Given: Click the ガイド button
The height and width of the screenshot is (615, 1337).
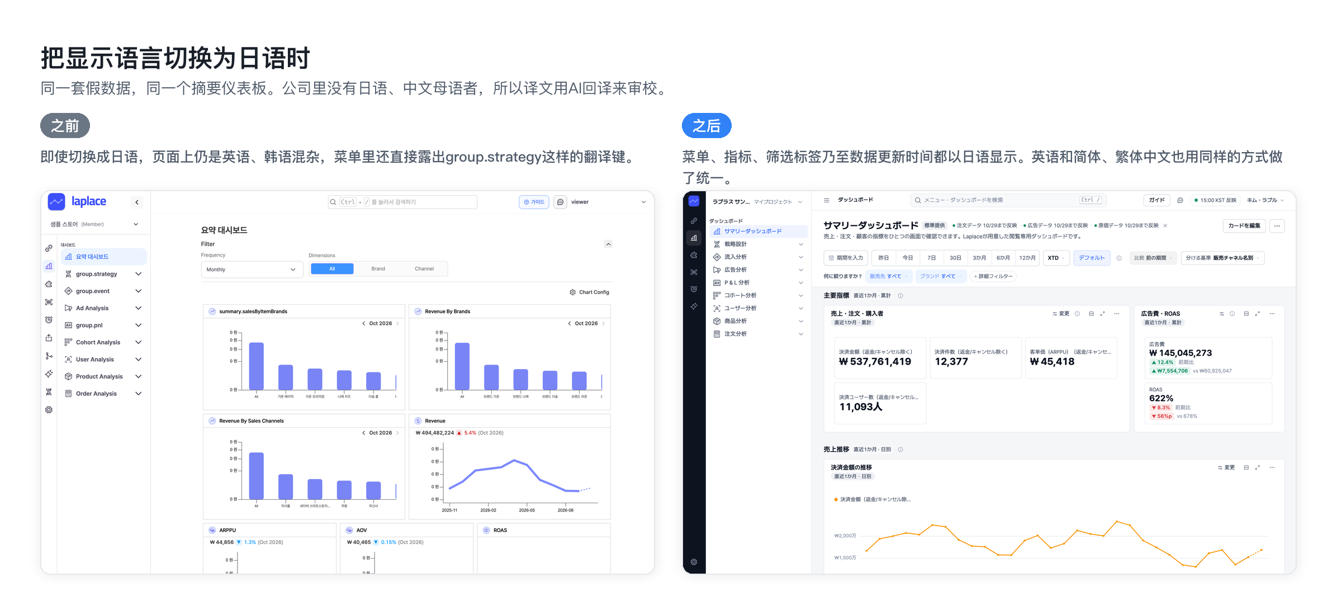Looking at the screenshot, I should click(1156, 200).
